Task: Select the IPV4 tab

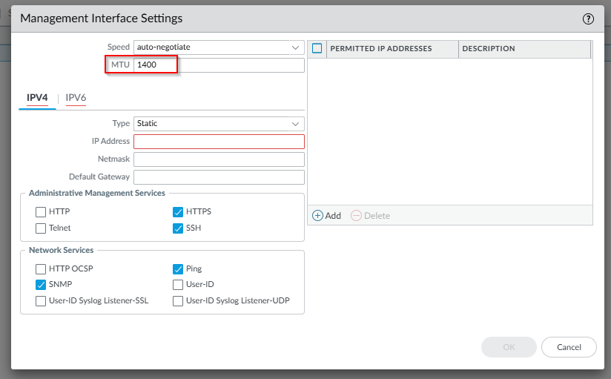Action: point(37,98)
